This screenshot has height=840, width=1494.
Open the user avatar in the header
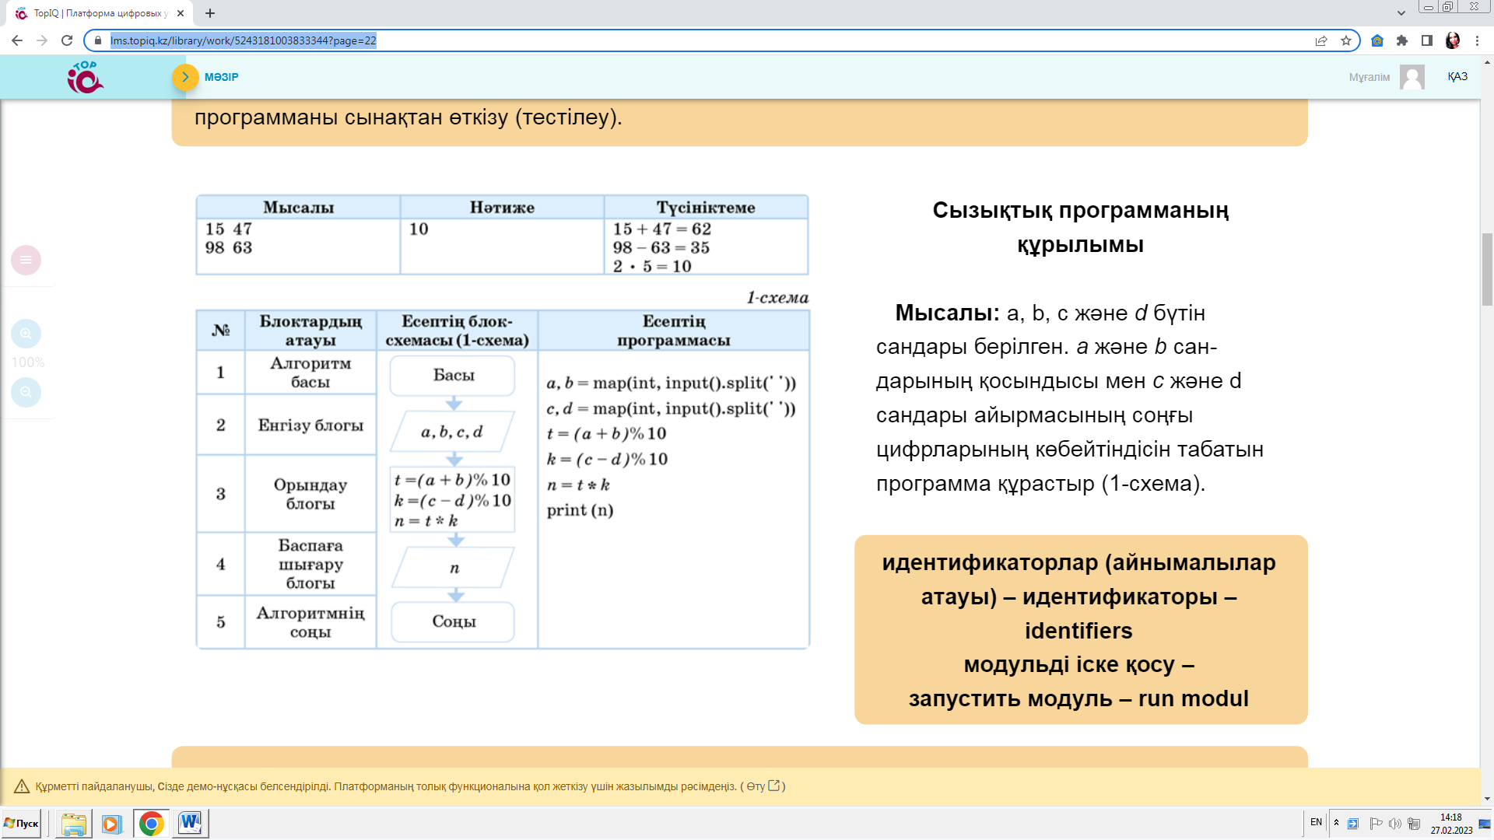pyautogui.click(x=1412, y=77)
